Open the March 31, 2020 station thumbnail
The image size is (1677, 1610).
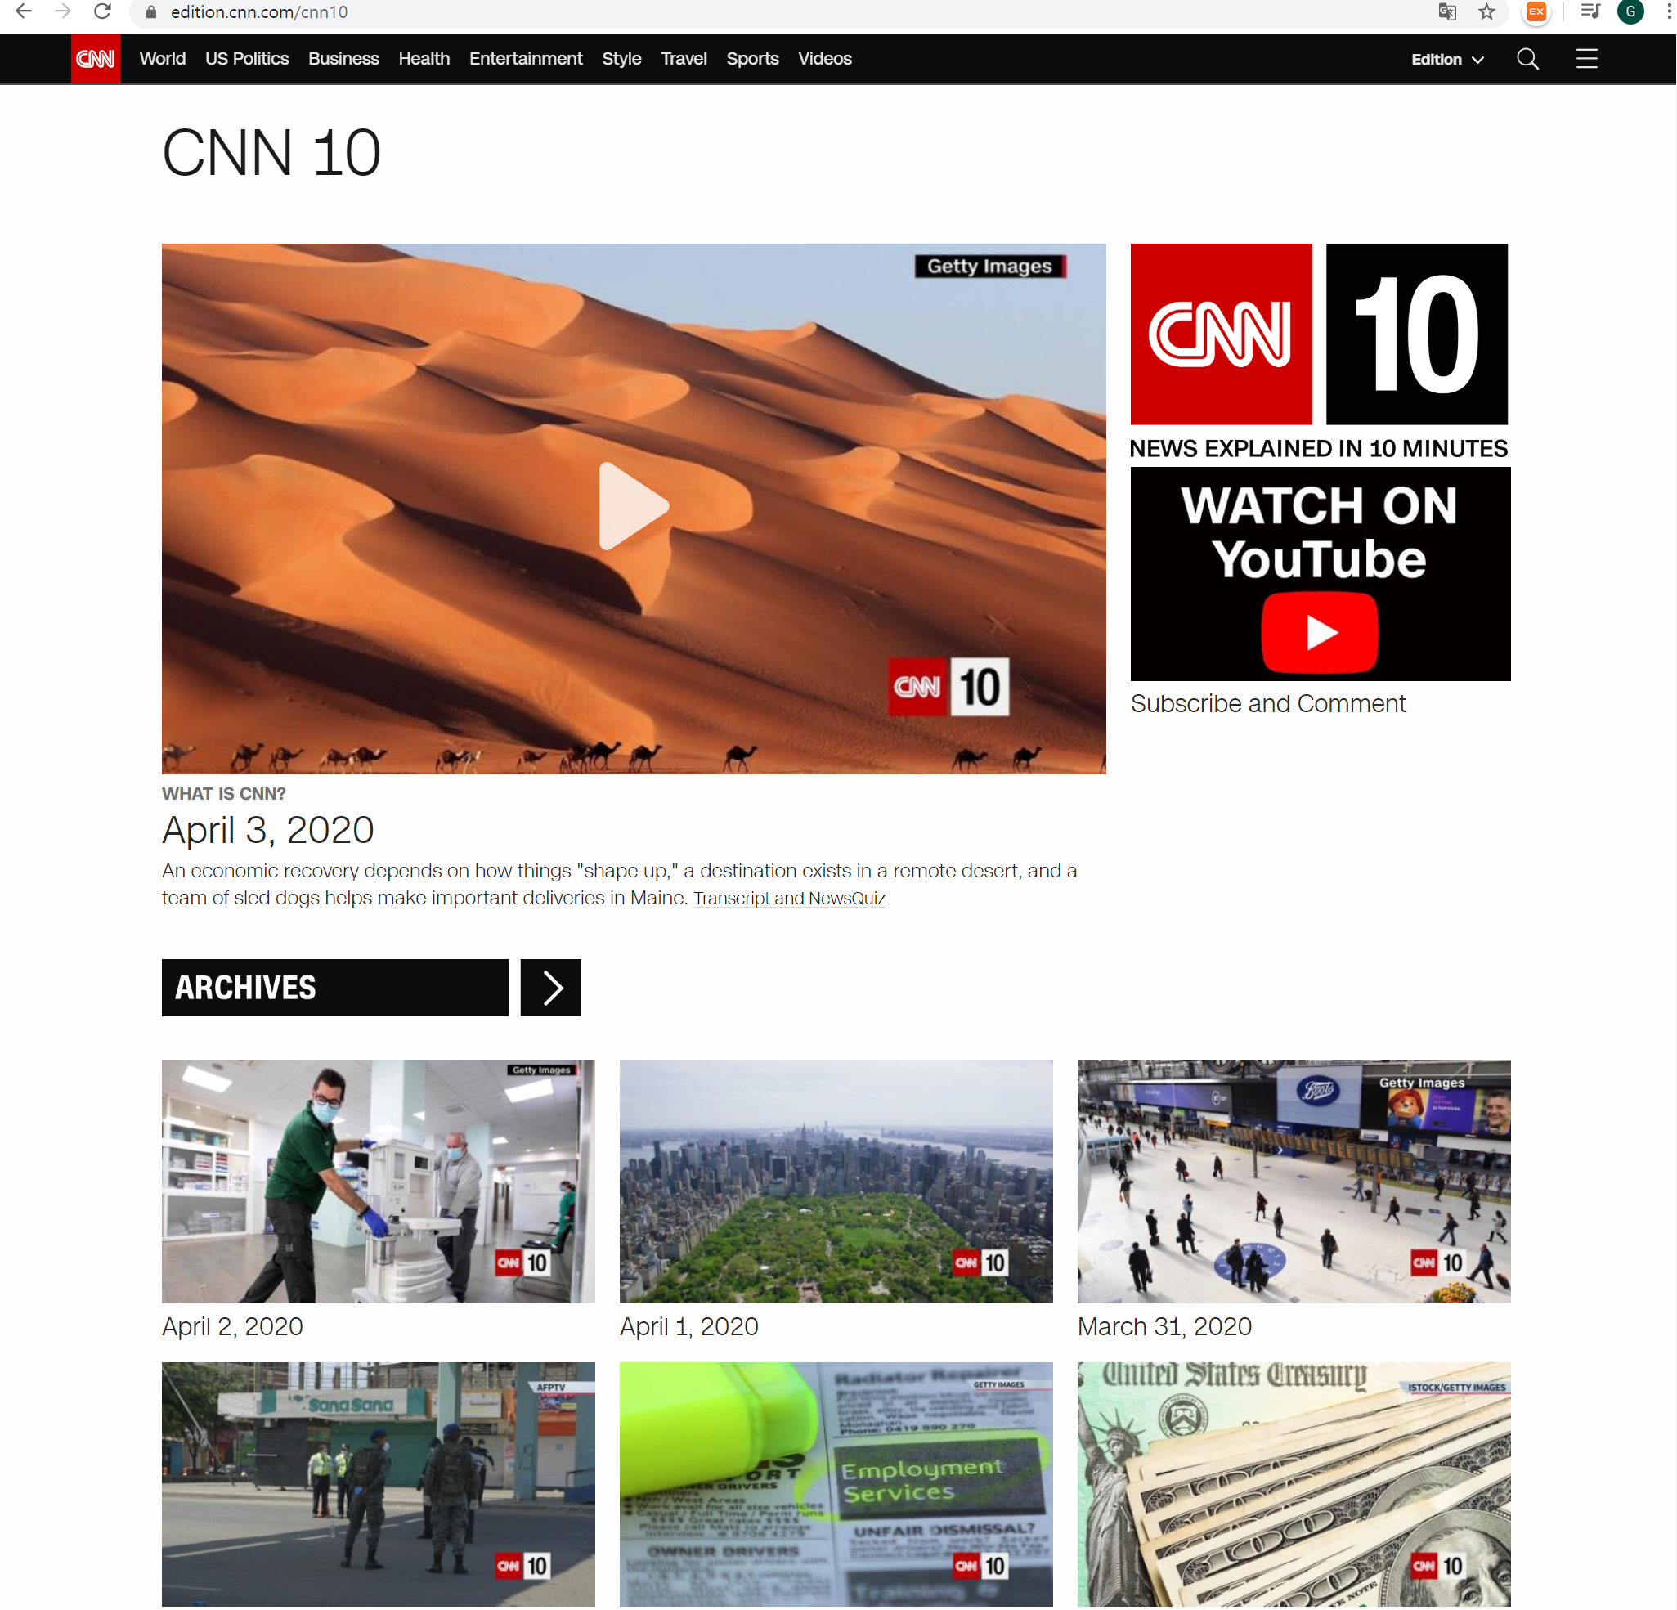click(x=1294, y=1182)
